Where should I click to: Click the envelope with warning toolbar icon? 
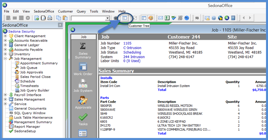tap(207, 18)
